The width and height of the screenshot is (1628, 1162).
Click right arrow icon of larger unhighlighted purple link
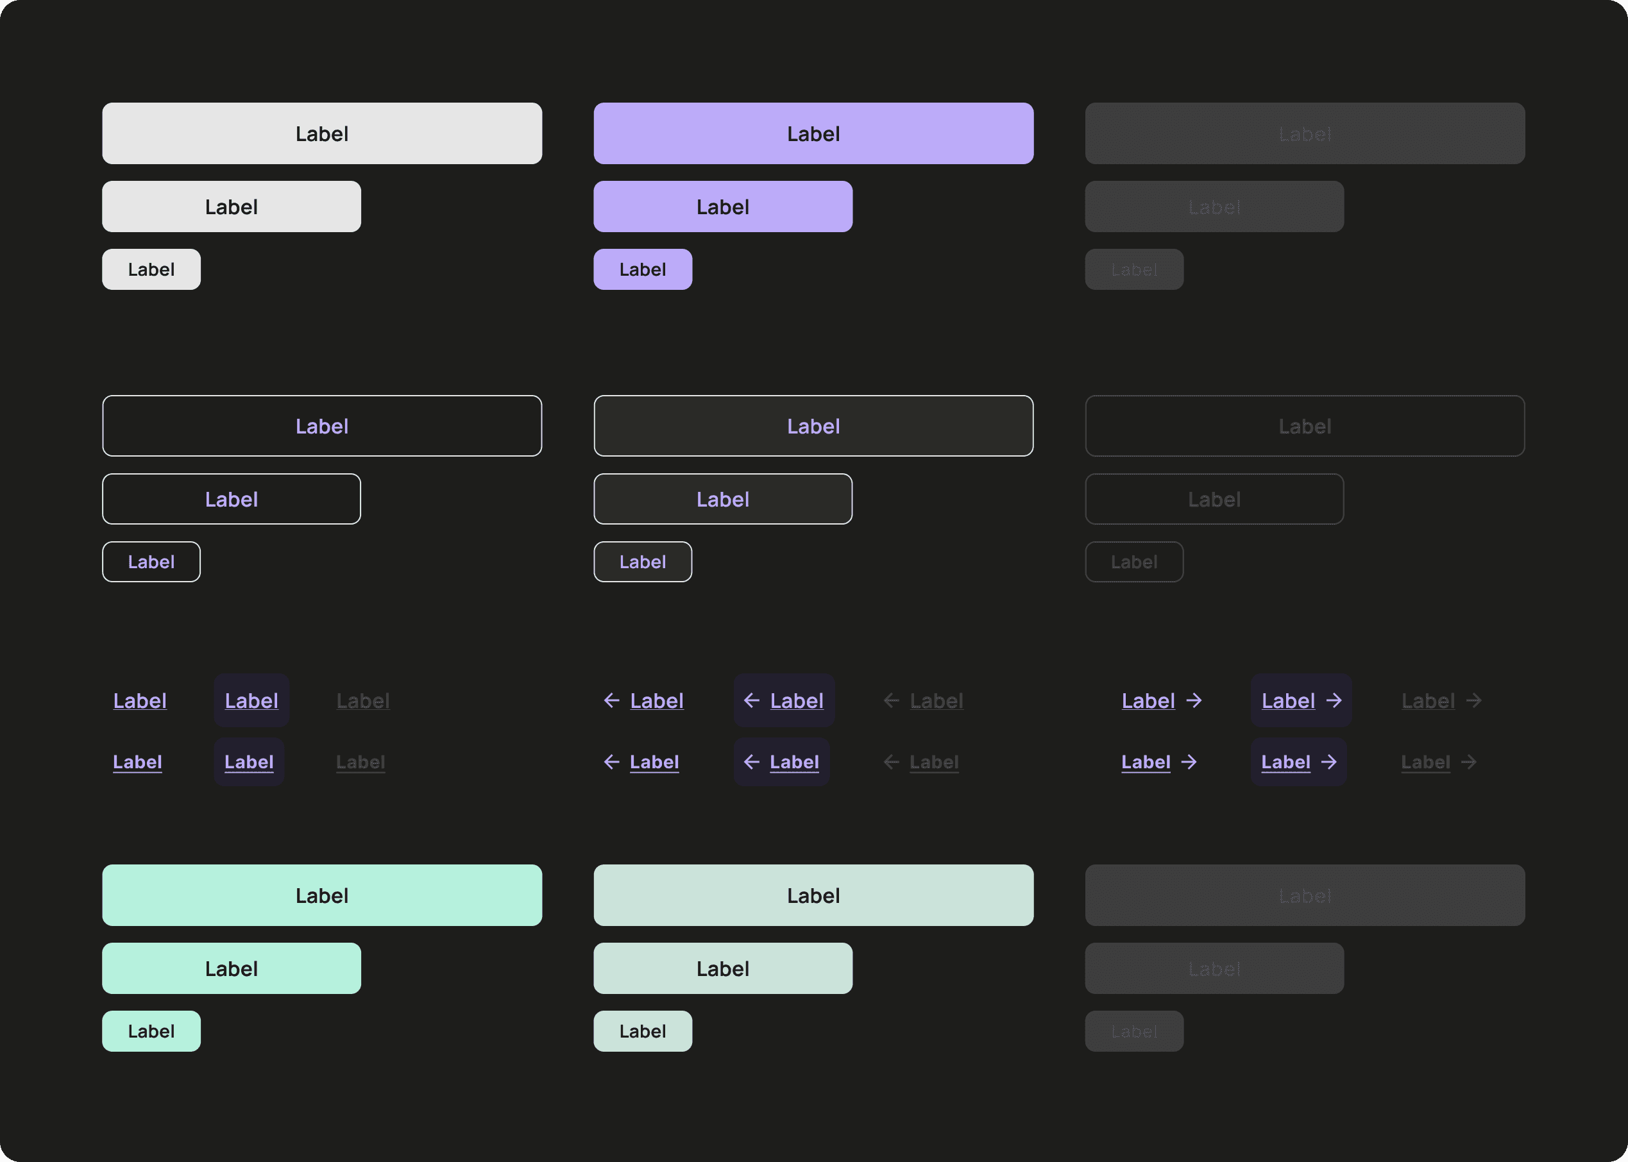pyautogui.click(x=1194, y=700)
